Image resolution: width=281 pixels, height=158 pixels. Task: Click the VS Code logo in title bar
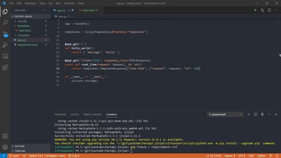tap(4, 3)
